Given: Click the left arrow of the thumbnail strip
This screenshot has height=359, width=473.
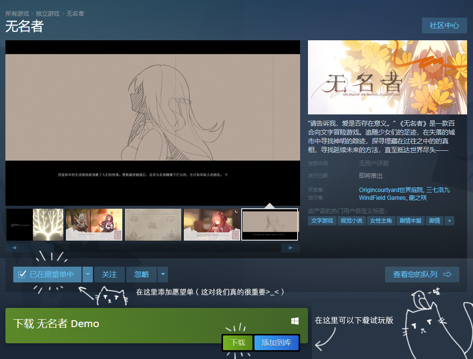Looking at the screenshot, I should click(x=14, y=248).
